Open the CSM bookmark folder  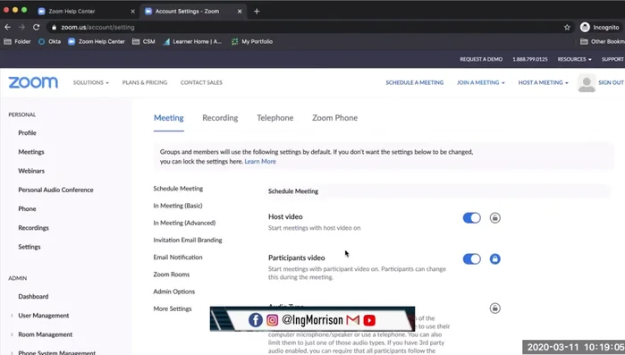tap(143, 41)
